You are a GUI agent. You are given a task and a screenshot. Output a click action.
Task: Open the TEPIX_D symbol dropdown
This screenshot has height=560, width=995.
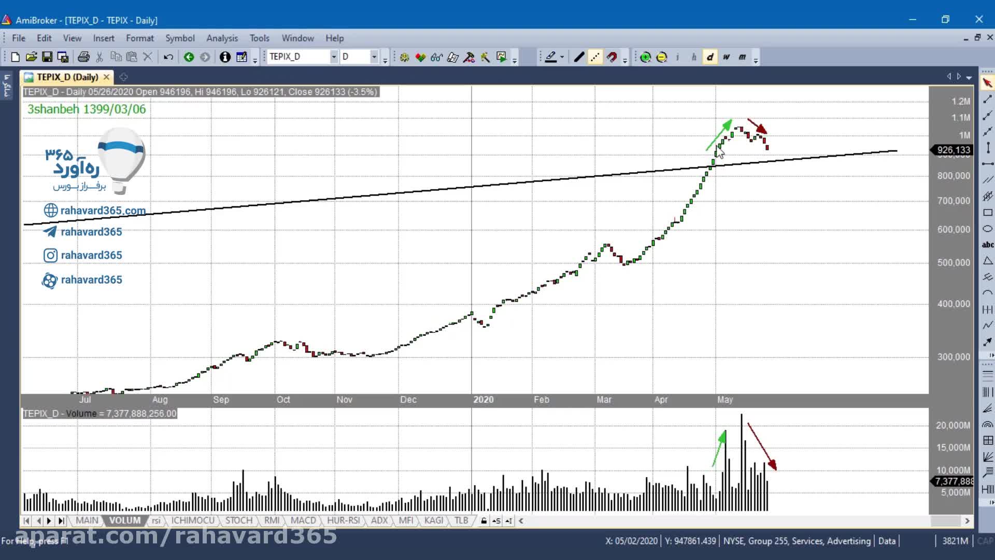point(334,57)
